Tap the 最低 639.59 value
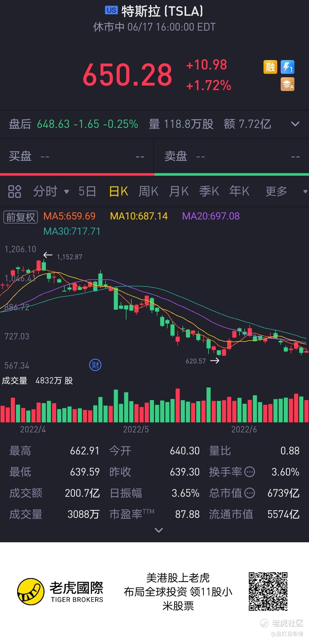 click(85, 472)
